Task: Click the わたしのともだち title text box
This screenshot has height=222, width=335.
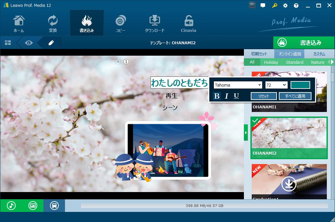Action: pos(180,83)
